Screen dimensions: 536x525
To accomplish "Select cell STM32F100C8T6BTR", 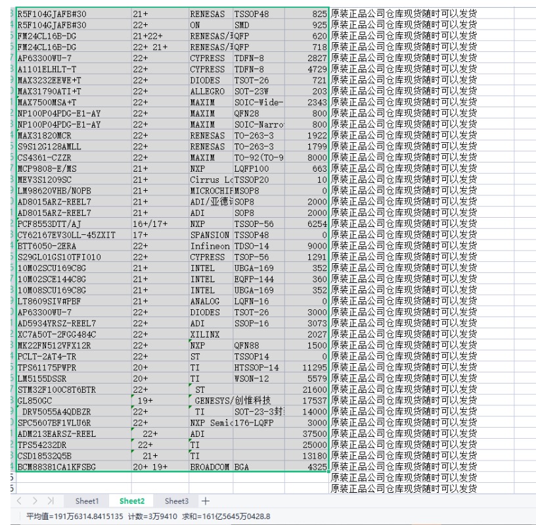I will click(x=74, y=389).
